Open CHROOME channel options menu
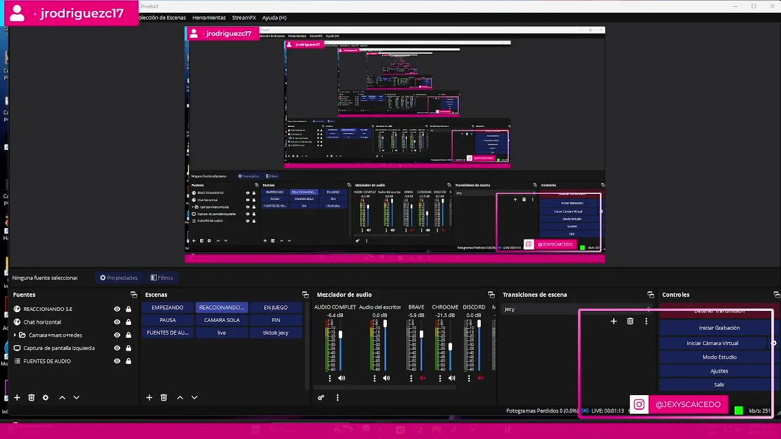The height and width of the screenshot is (439, 781). click(440, 379)
